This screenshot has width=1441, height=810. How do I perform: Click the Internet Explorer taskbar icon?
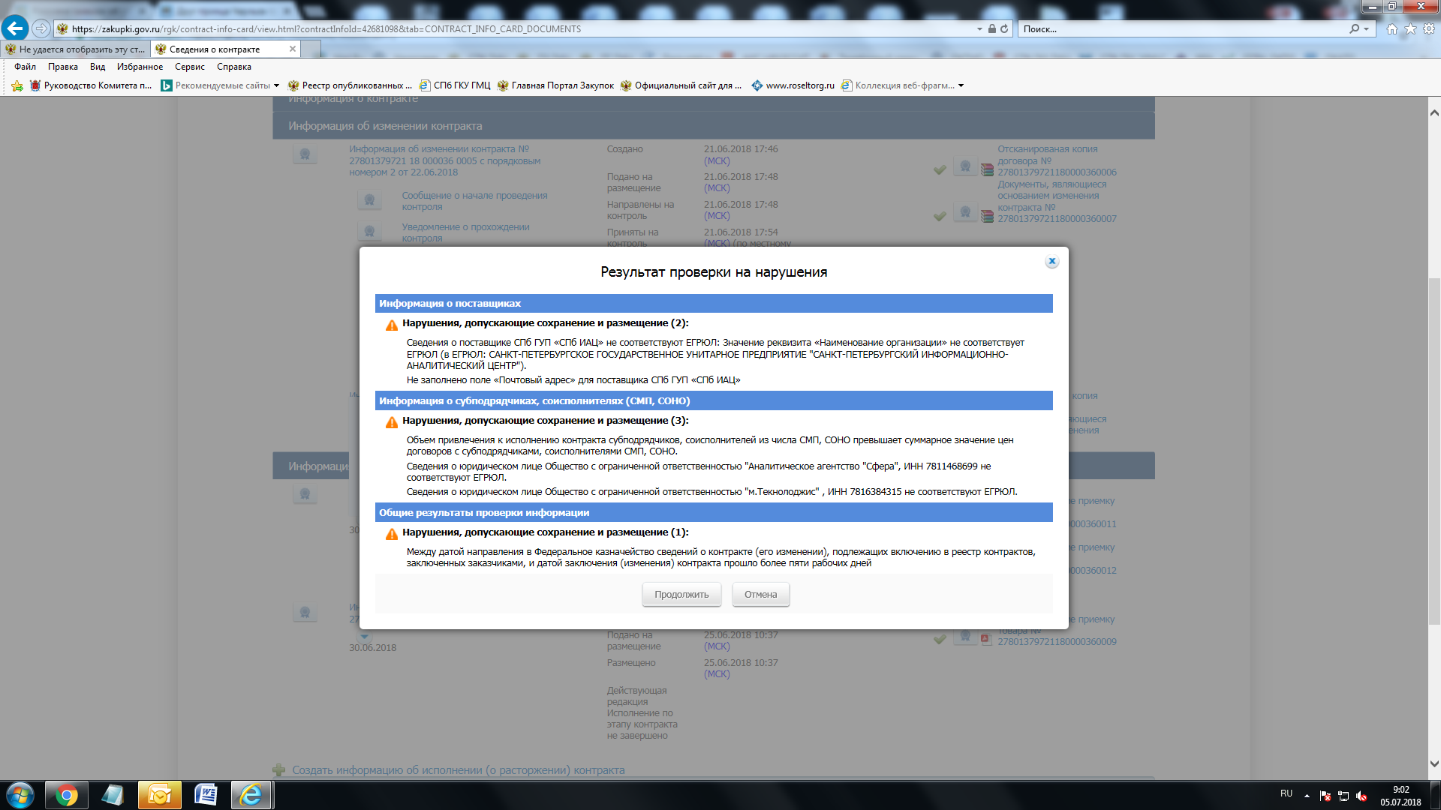(x=251, y=795)
